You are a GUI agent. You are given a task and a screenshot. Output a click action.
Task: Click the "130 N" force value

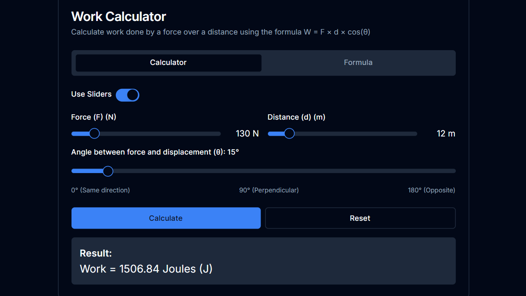click(247, 133)
